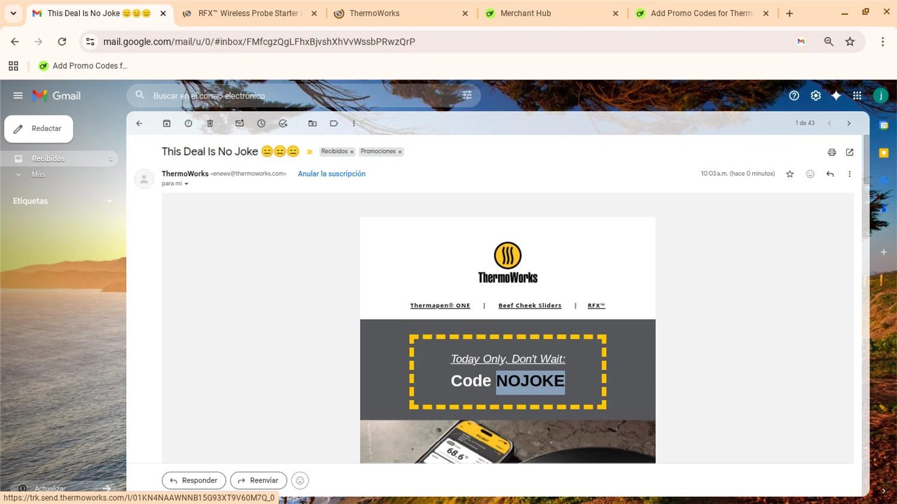The image size is (897, 504).
Task: Add an emoji reaction in header
Action: click(x=810, y=174)
